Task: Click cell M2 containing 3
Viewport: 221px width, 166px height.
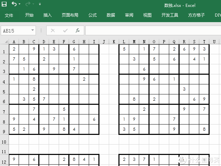Action: coord(134,59)
